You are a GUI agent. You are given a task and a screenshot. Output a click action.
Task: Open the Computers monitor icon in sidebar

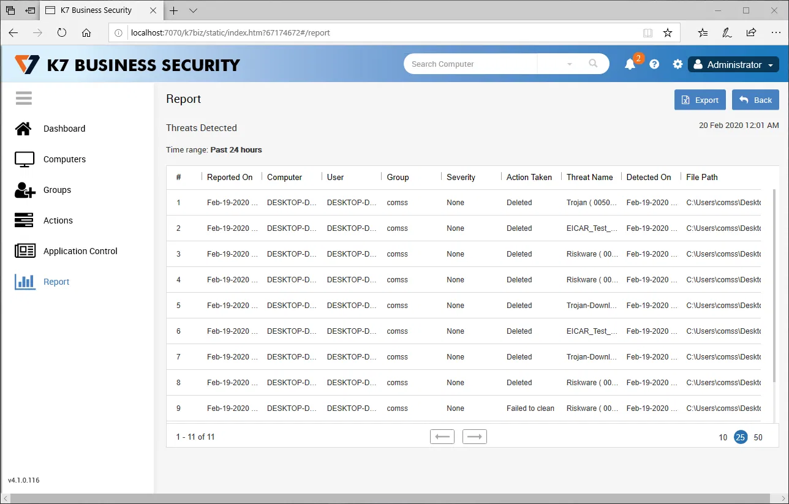coord(25,159)
